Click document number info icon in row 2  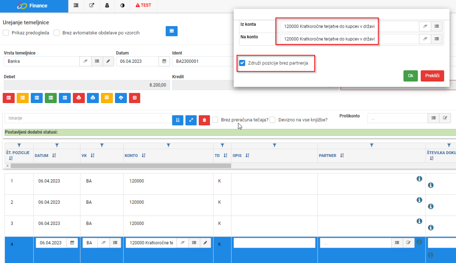point(431,206)
